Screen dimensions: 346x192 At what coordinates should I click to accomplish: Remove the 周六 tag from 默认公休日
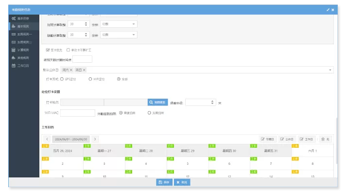(x=71, y=70)
